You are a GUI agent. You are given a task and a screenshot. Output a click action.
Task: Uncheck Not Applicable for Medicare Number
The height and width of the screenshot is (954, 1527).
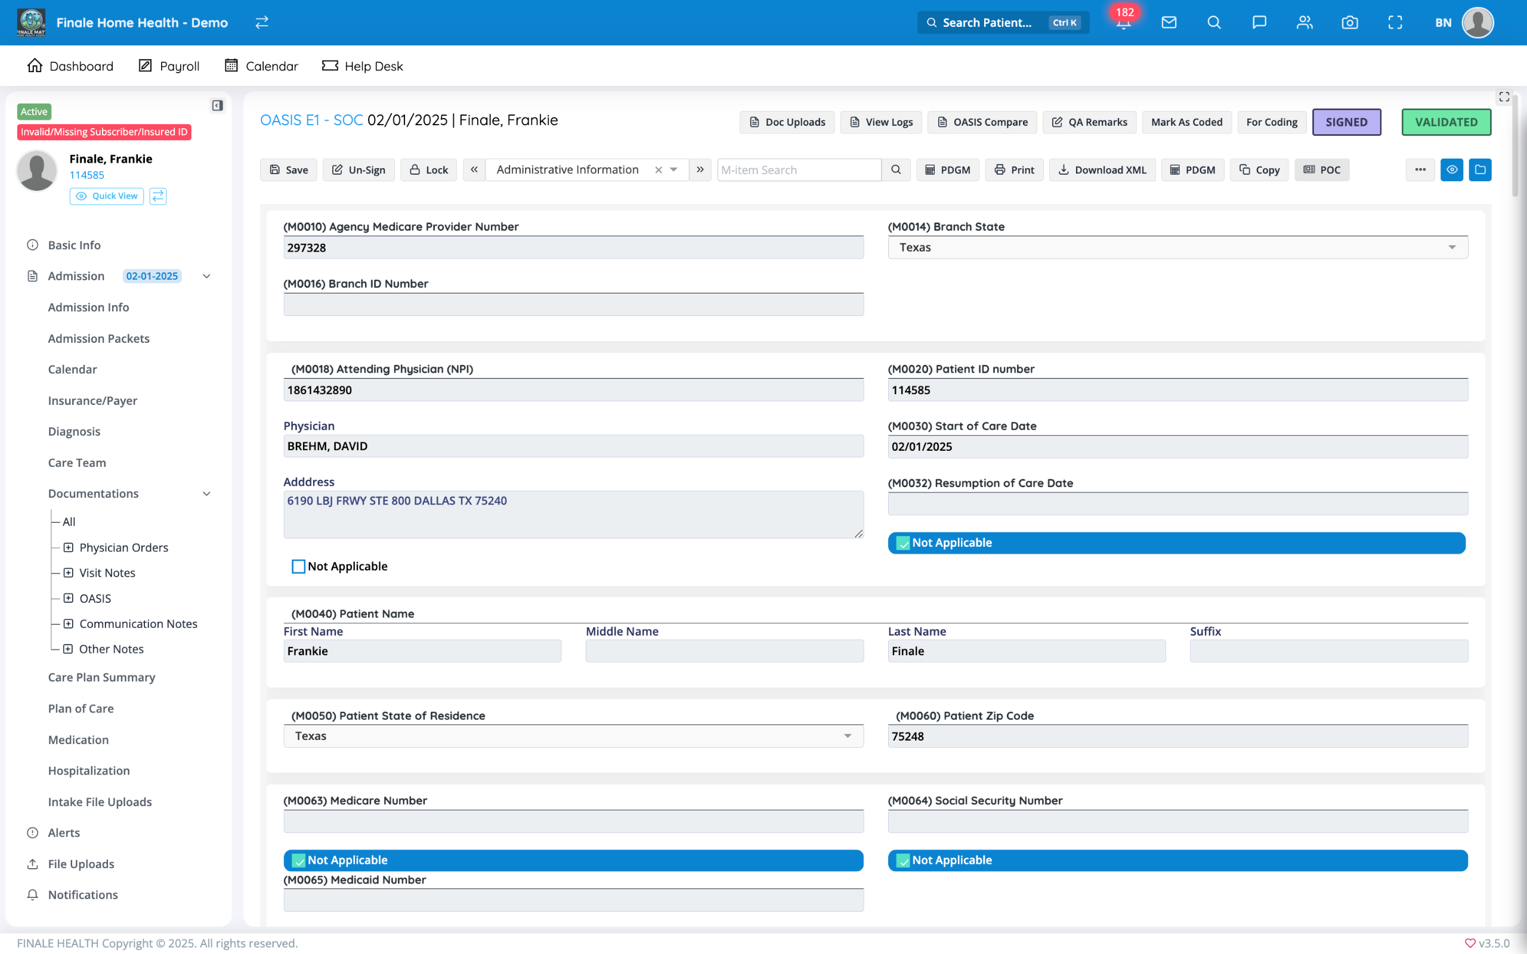coord(298,860)
